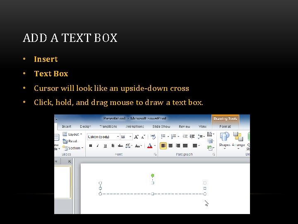The image size is (298, 224).
Task: Toggle text shadow
Action: point(113,146)
